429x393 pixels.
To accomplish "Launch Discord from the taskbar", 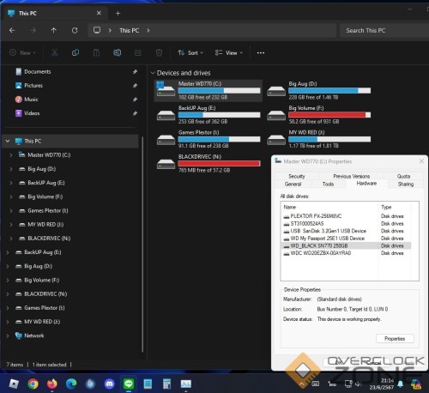I will [x=110, y=384].
